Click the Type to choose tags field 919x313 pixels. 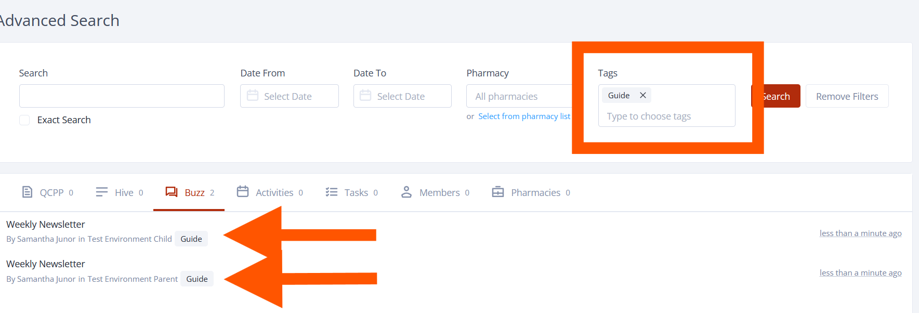pyautogui.click(x=666, y=116)
